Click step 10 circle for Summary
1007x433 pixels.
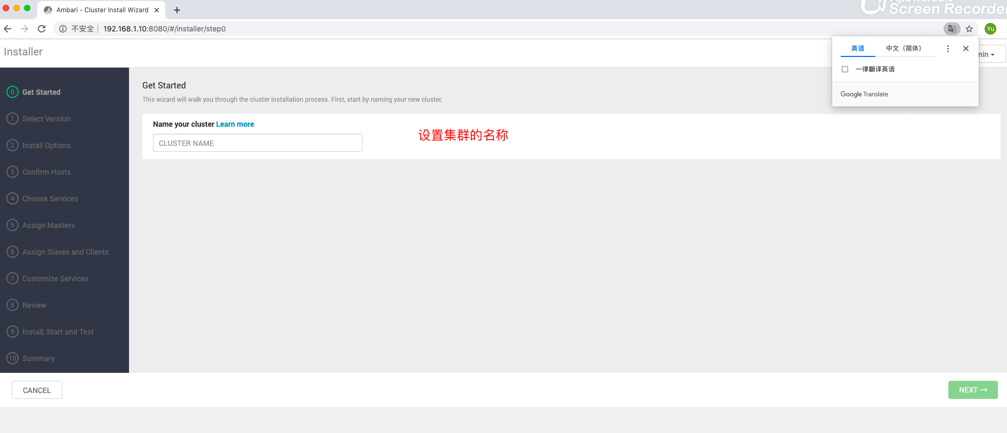click(x=12, y=358)
